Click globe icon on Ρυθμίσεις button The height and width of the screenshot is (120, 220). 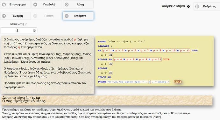197,6
